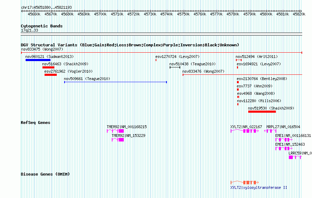Click the orange XYLT2 OMIM disease gene glyph

(245, 182)
